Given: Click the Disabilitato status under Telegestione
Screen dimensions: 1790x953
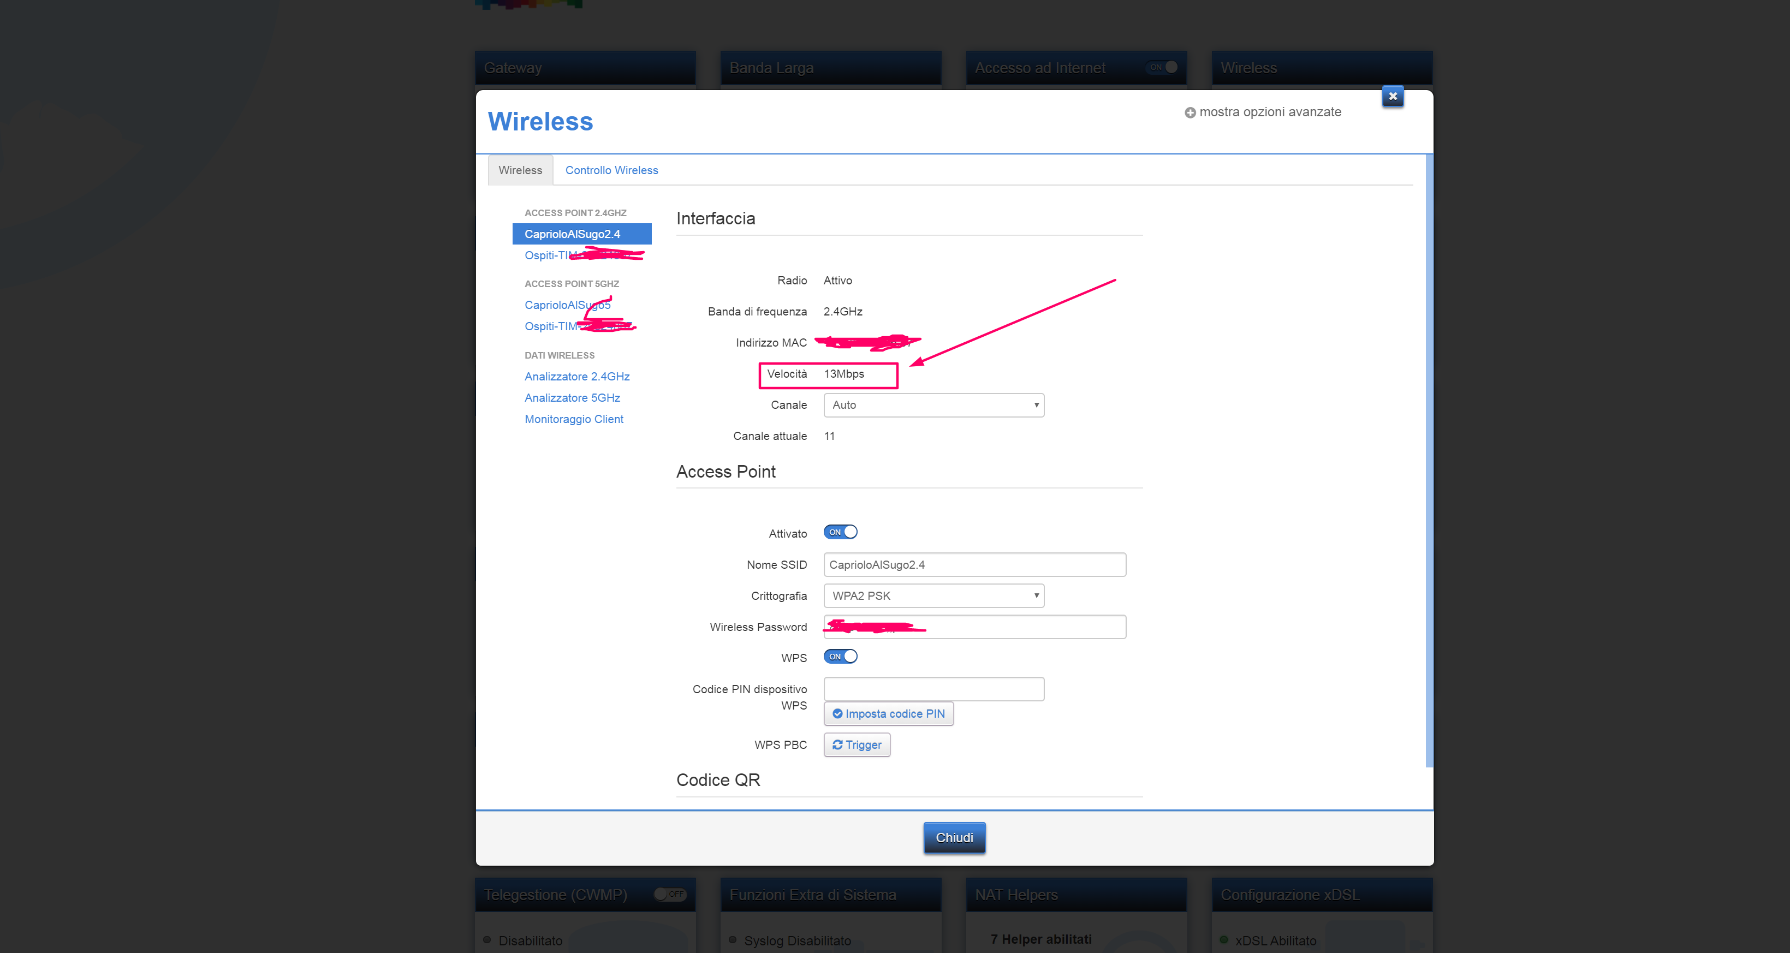Looking at the screenshot, I should (530, 940).
